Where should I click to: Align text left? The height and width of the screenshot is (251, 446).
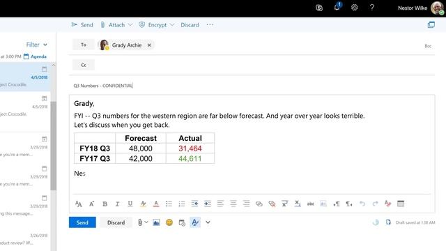(220, 204)
